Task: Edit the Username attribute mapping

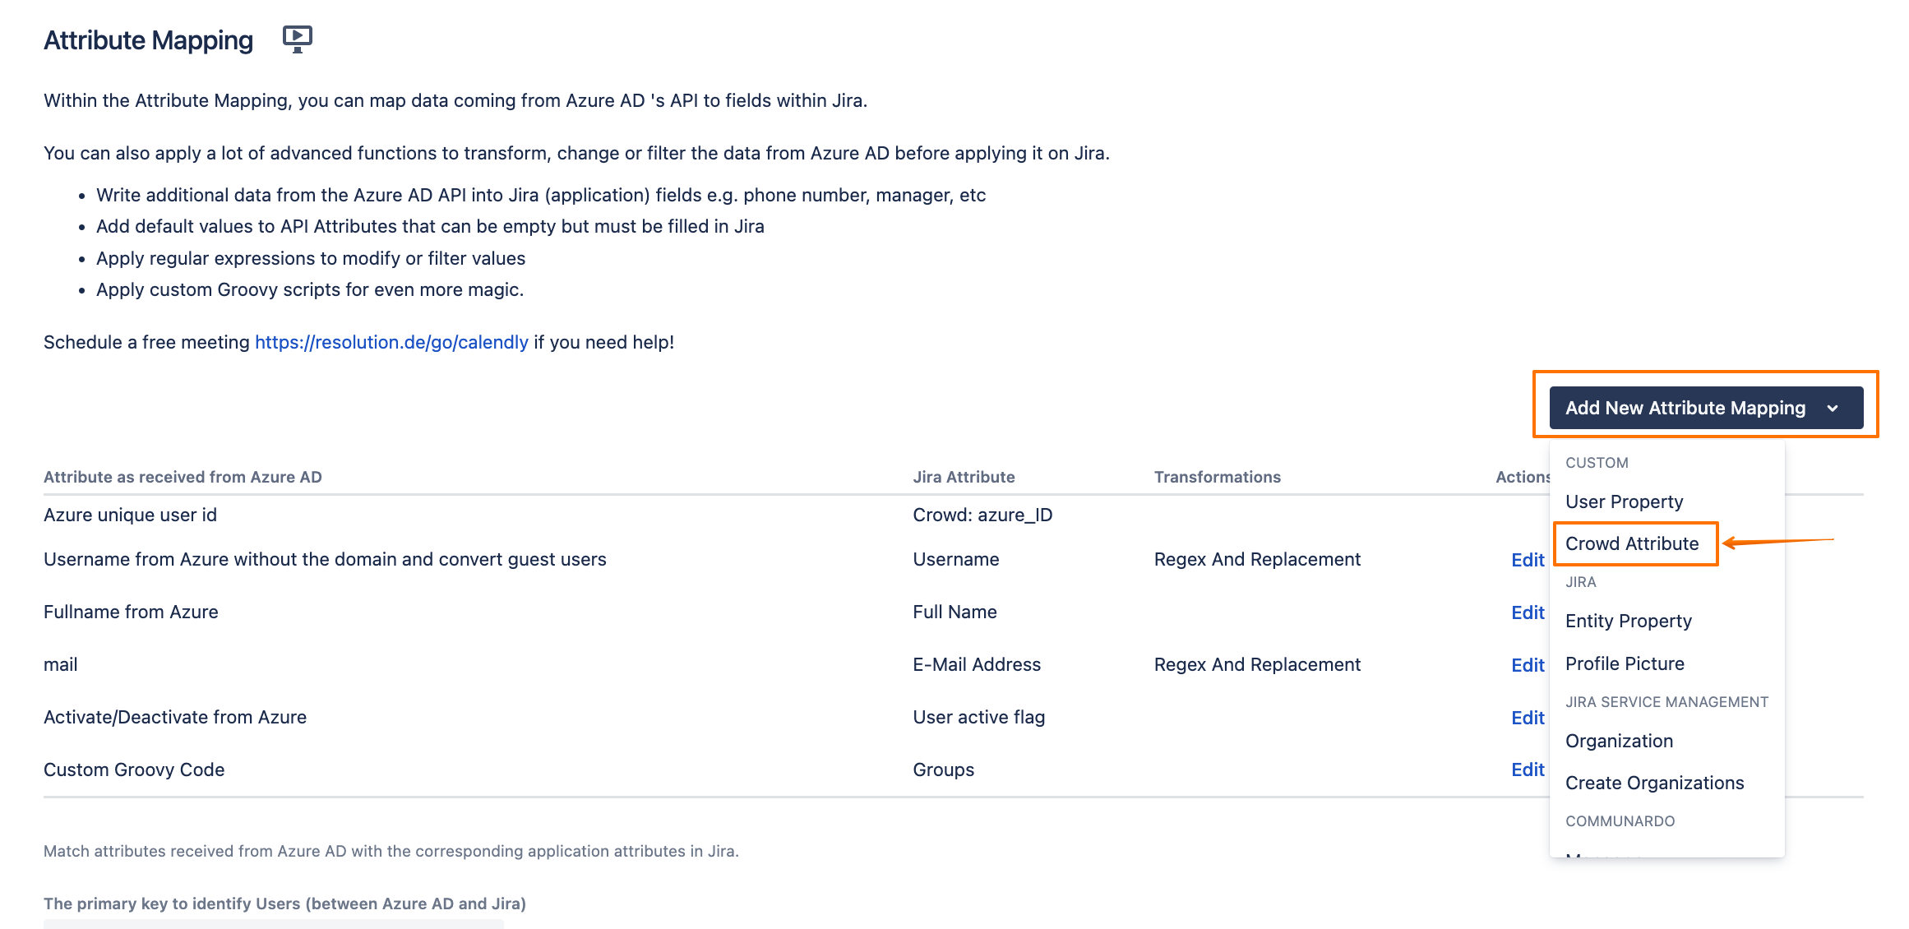Action: coord(1528,560)
